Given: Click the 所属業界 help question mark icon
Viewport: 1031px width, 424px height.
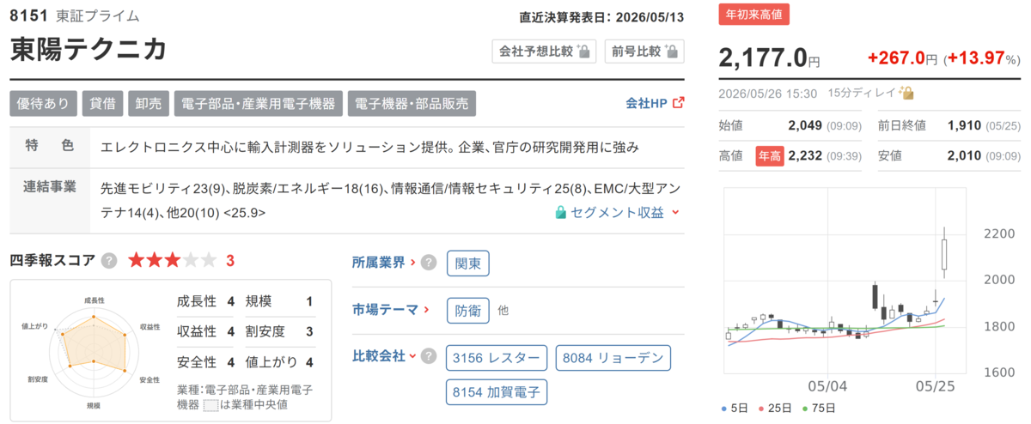Looking at the screenshot, I should pyautogui.click(x=428, y=263).
